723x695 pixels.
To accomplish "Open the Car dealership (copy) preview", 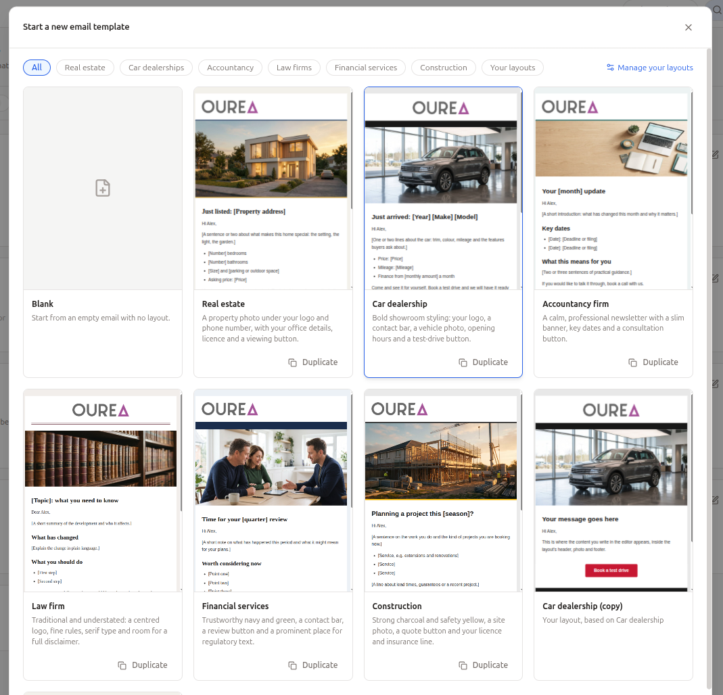I will [x=613, y=490].
